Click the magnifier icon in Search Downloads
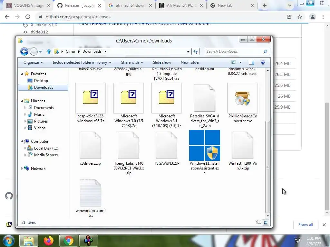 (x=266, y=51)
